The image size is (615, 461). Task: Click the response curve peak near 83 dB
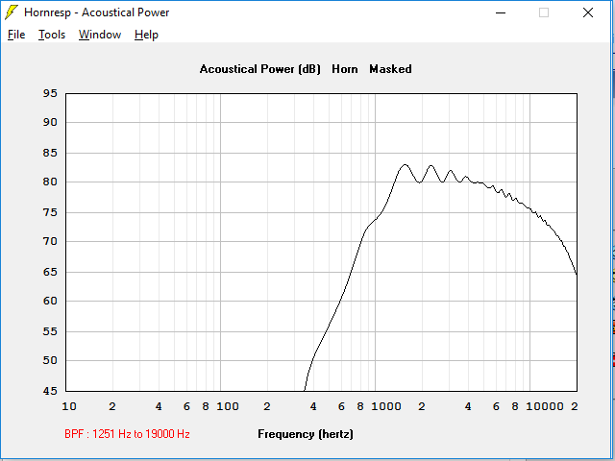coord(405,164)
